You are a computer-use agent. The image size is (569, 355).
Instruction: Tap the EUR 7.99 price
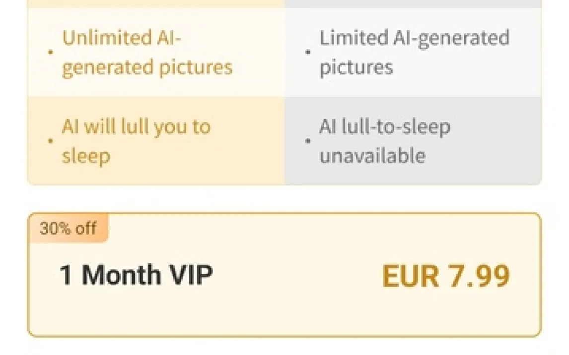(x=445, y=276)
